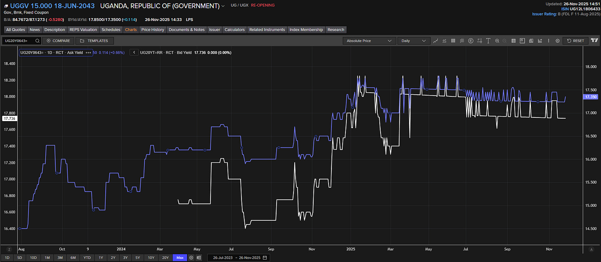Click the table layout icon after range buttons
Screen dimensions: 601x262
click(199, 258)
